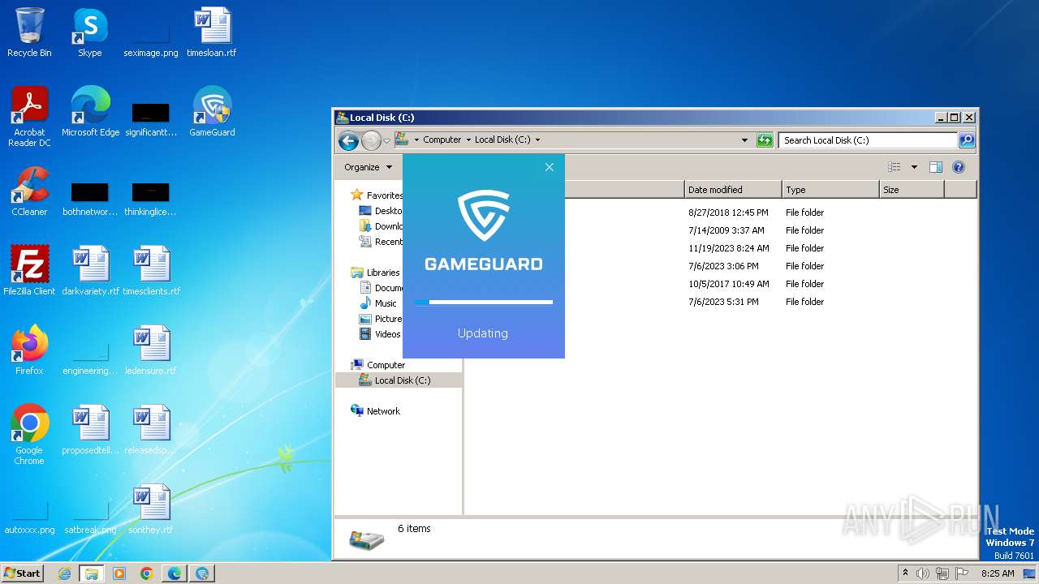Screen dimensions: 1039x584
Task: Launch Microsoft Edge desktop shortcut
Action: coord(90,112)
